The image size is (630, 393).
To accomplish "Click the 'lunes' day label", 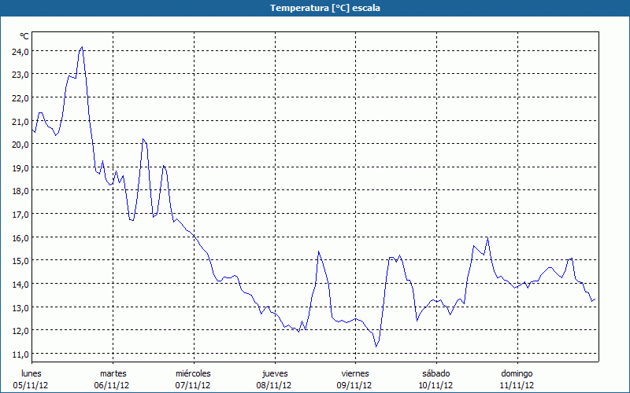I will tap(31, 373).
